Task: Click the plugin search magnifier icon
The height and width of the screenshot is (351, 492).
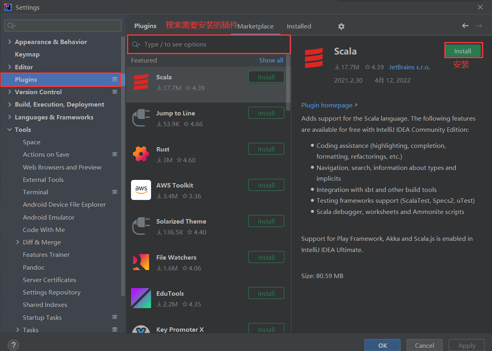Action: 136,44
